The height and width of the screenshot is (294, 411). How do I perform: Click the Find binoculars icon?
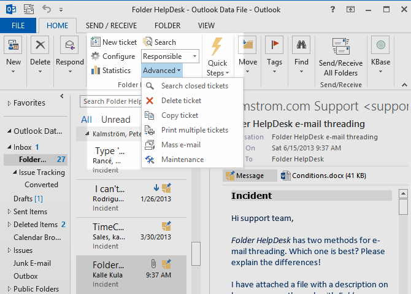coord(301,45)
